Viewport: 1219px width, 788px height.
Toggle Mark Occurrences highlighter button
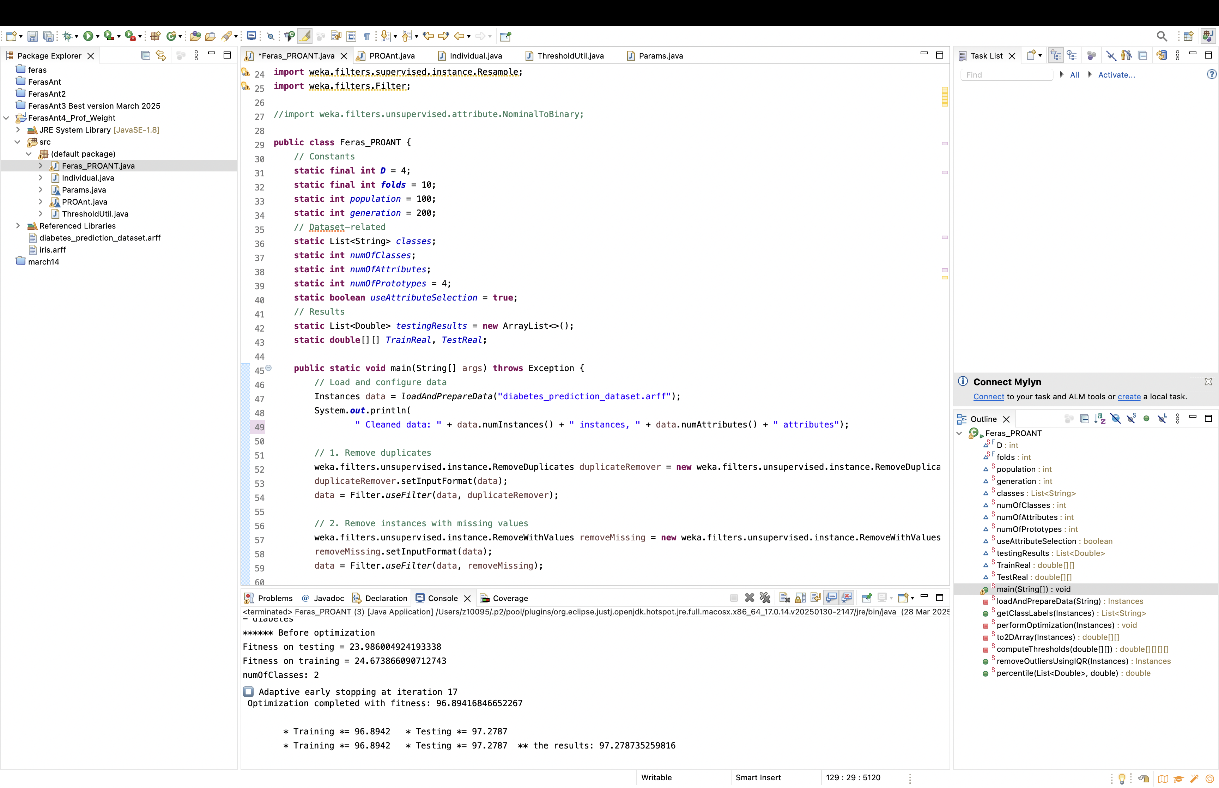click(x=305, y=36)
